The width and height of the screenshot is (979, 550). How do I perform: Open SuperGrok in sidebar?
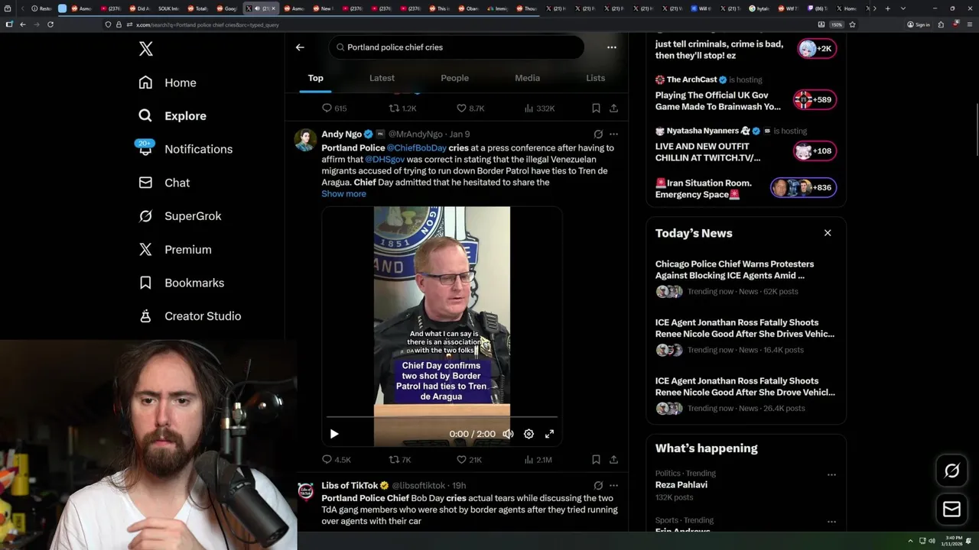coord(180,216)
